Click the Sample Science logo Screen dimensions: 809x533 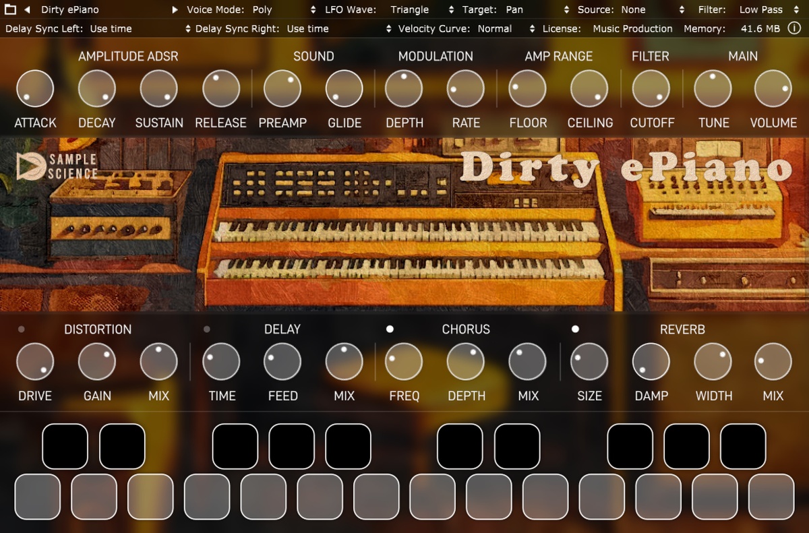point(57,166)
